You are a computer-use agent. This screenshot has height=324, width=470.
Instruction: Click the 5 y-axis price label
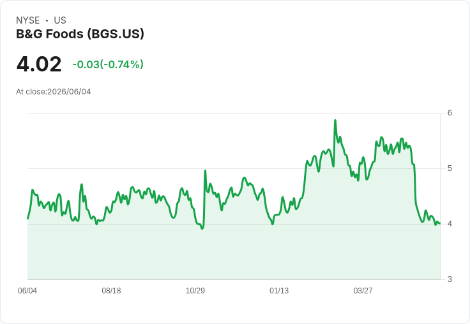pyautogui.click(x=450, y=168)
